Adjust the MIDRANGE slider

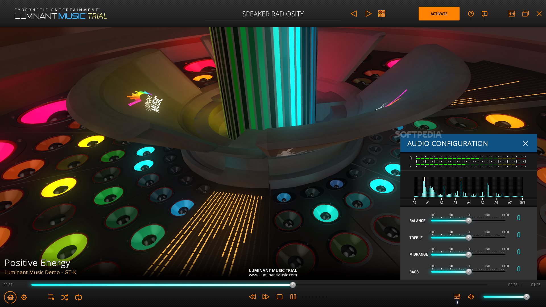468,255
